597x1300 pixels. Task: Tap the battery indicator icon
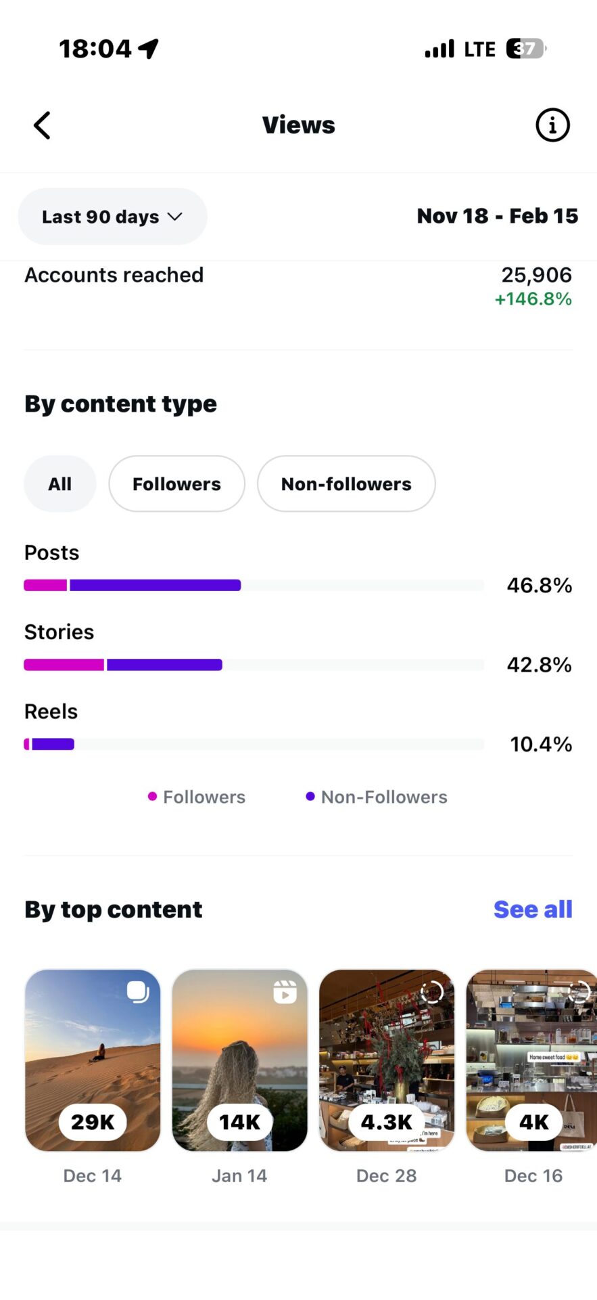(525, 49)
